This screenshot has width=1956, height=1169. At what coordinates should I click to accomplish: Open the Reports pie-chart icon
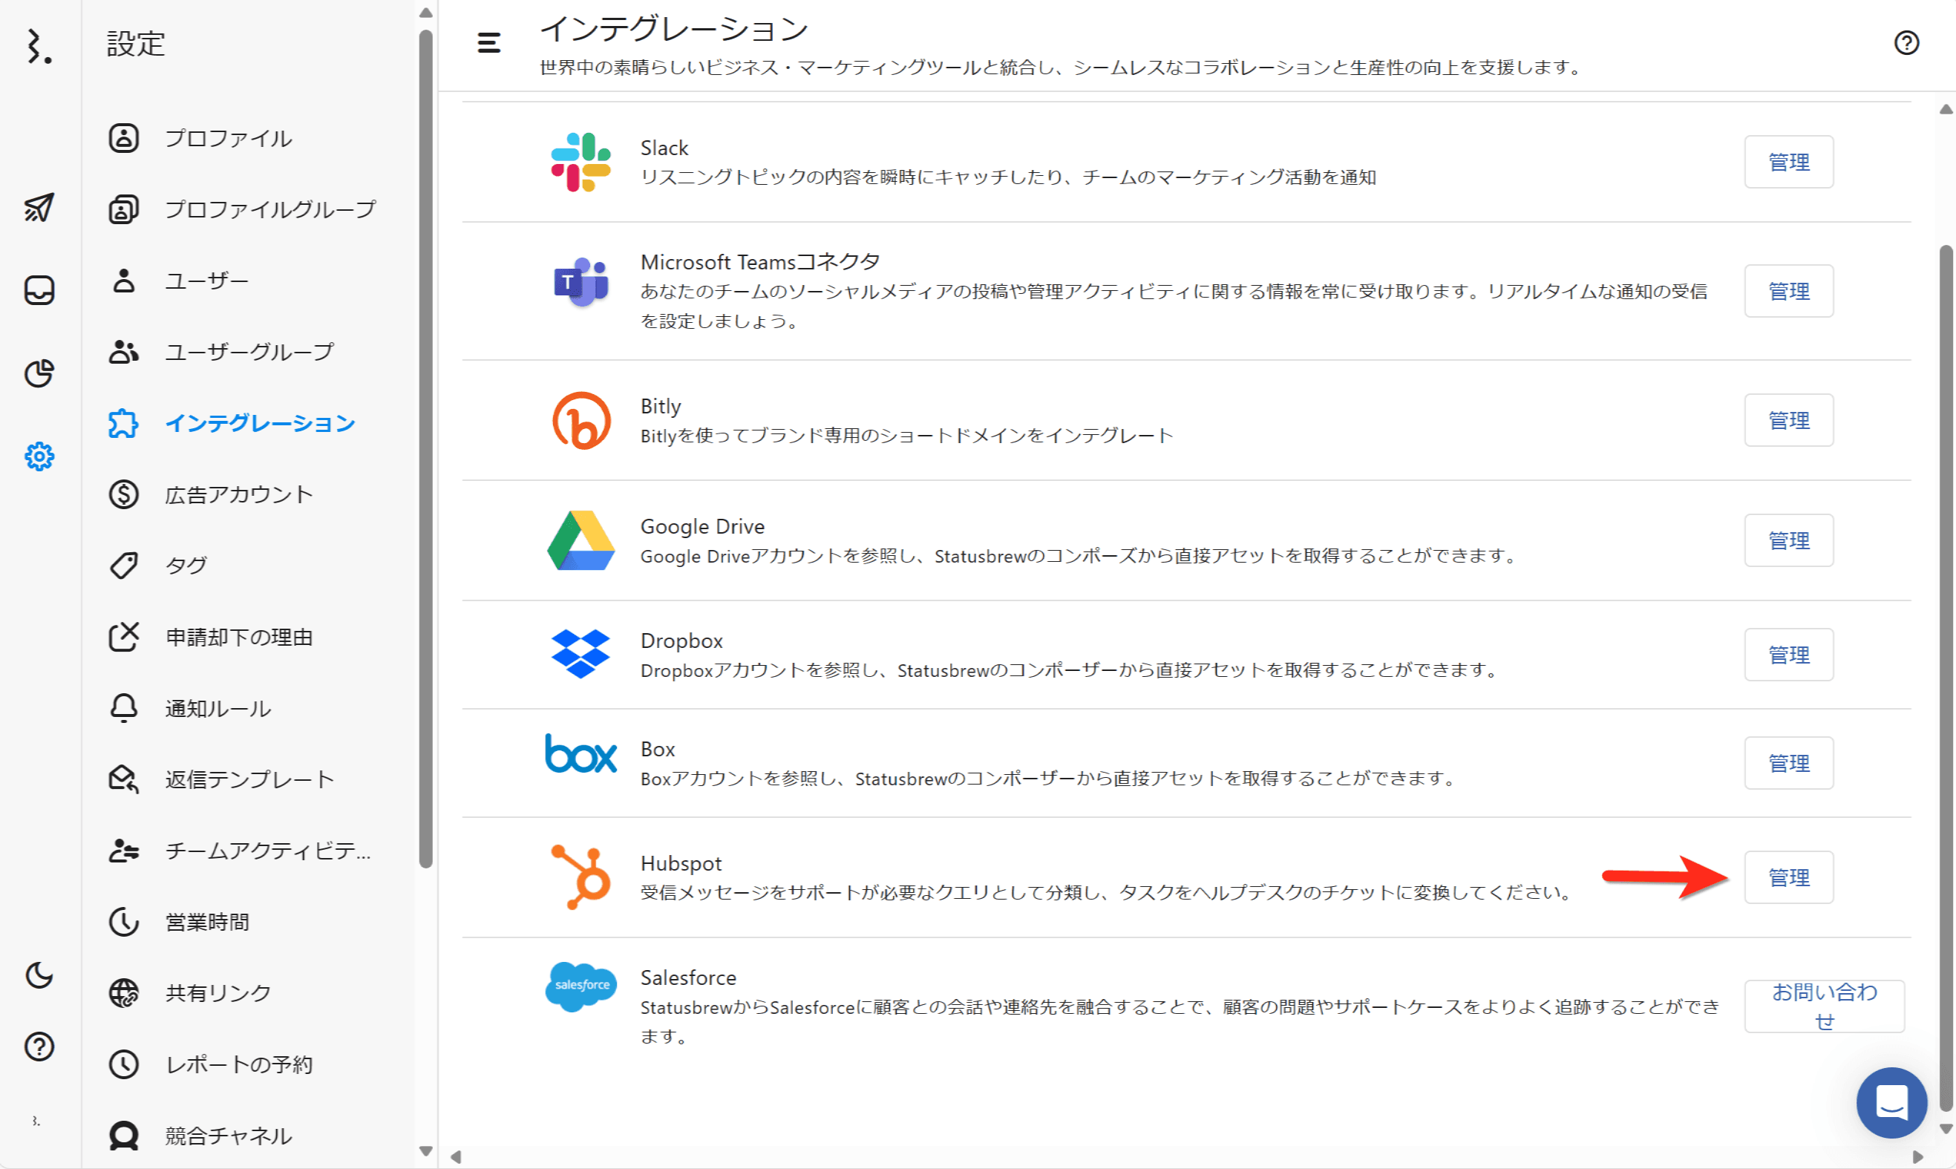point(39,373)
